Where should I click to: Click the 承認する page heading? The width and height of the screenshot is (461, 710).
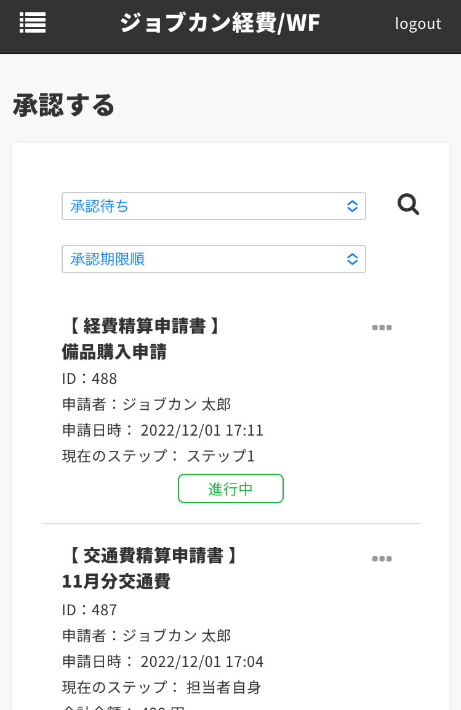click(64, 105)
